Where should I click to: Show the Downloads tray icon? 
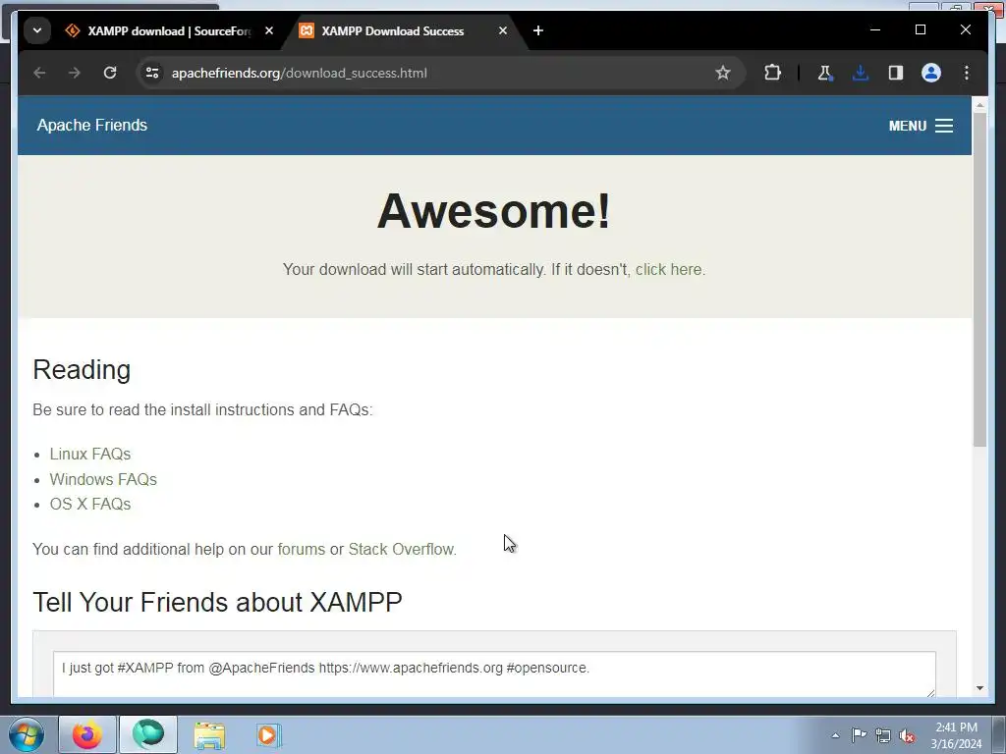(x=861, y=73)
